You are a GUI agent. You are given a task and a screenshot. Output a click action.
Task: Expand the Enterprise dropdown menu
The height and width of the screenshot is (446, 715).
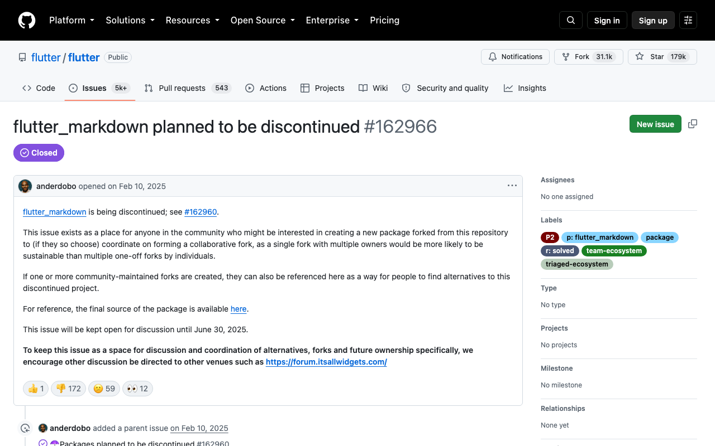pyautogui.click(x=332, y=20)
